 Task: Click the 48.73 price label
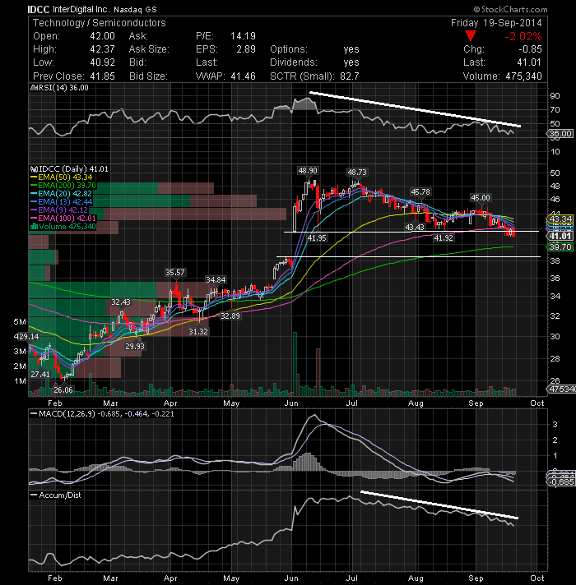coord(357,173)
